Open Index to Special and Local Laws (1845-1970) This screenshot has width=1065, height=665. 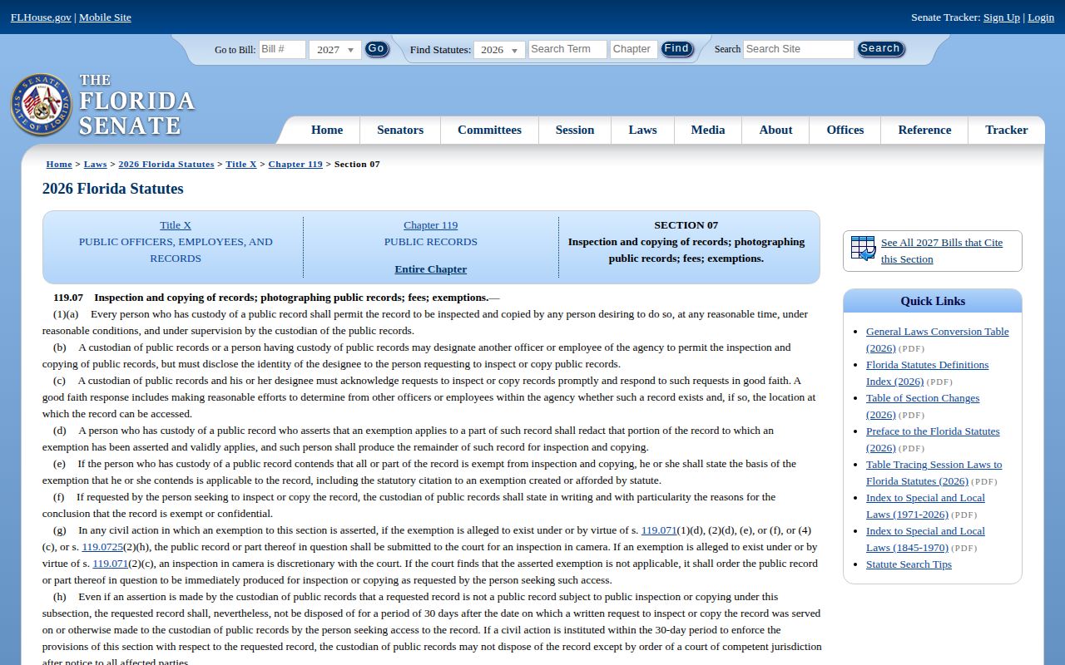click(x=925, y=539)
